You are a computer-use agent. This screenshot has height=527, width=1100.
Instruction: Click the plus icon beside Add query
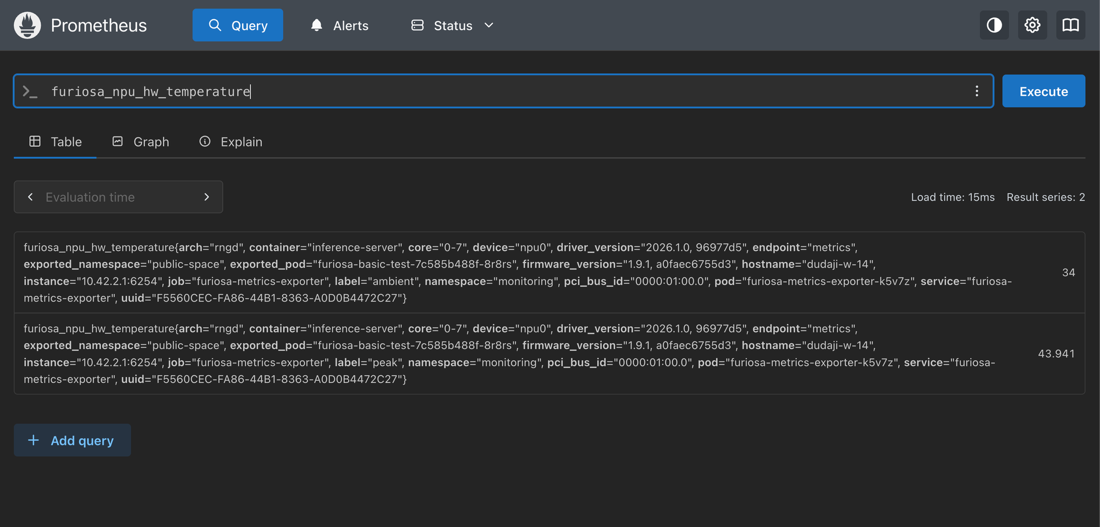coord(34,440)
